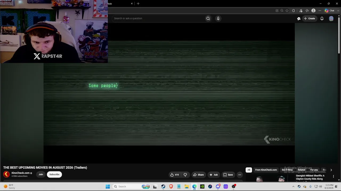Screen dimensions: 341x191
Task: Select the From KinoCheck.com chip
Action: (266, 170)
